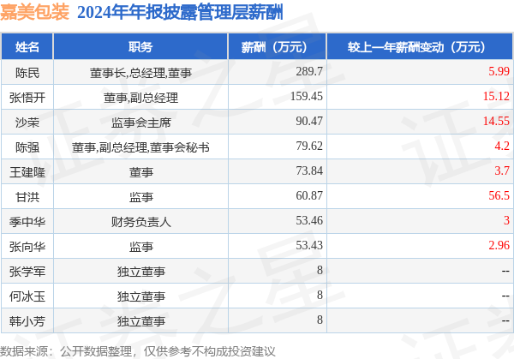Click the name cell 王建隆
This screenshot has width=514, height=359.
27,172
